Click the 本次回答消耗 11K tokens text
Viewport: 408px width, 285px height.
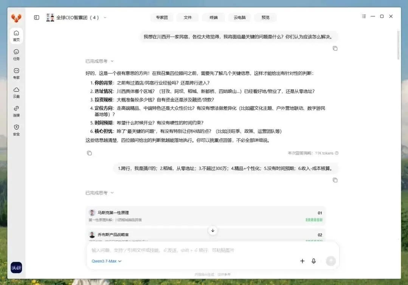point(310,153)
